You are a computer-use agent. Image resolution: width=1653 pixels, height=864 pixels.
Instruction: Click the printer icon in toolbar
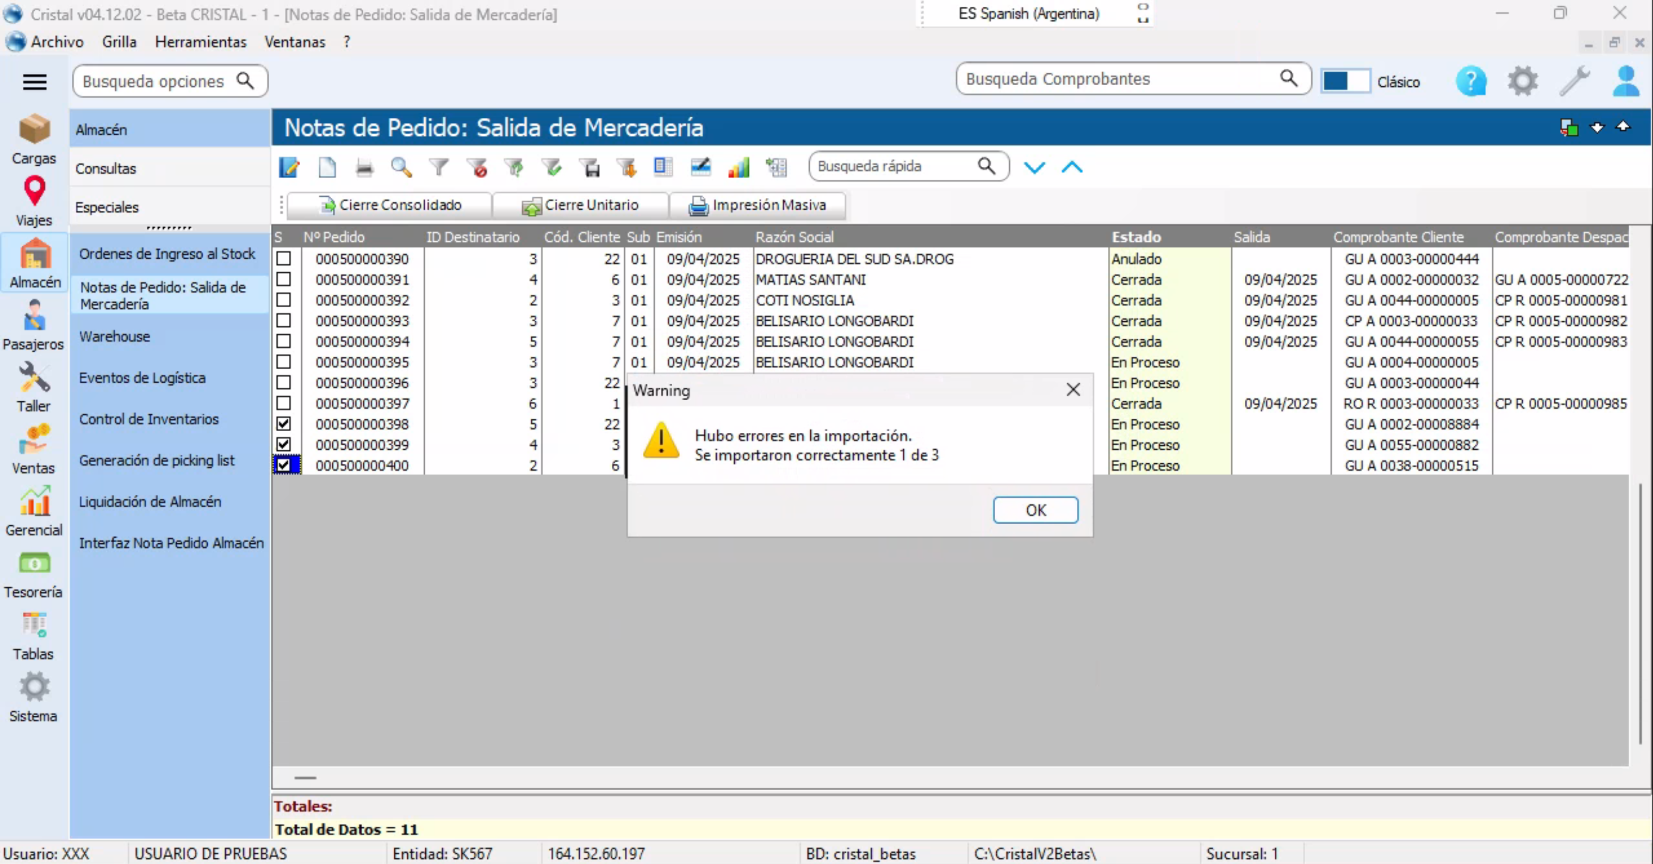(x=364, y=167)
